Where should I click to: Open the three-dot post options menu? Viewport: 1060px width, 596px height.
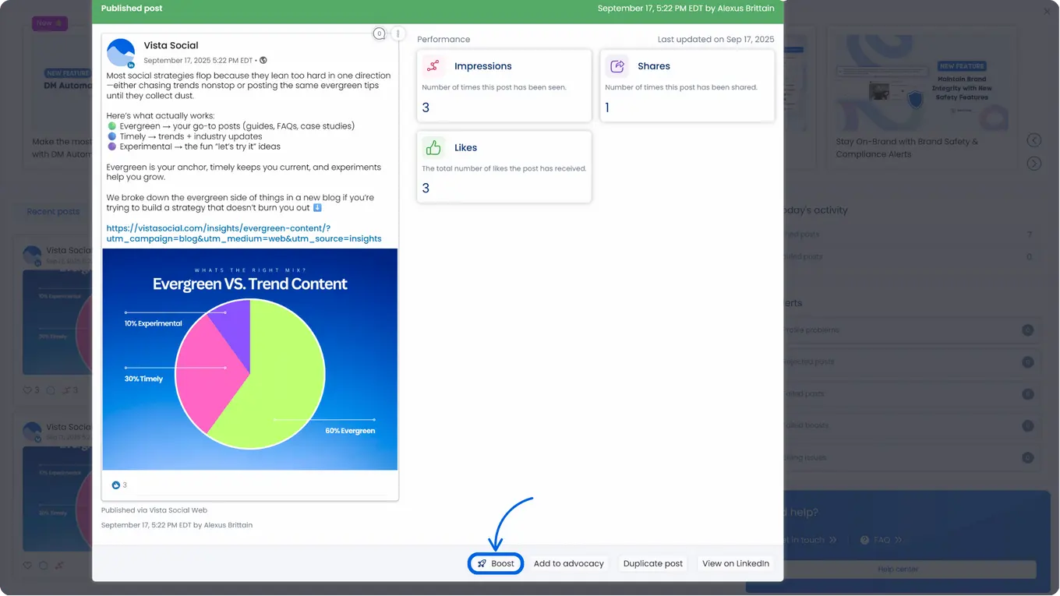397,34
